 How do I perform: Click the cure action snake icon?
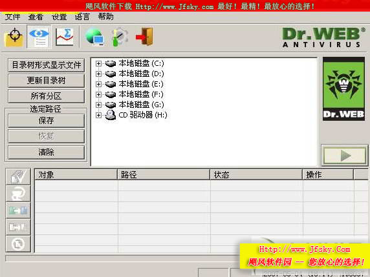point(18,193)
